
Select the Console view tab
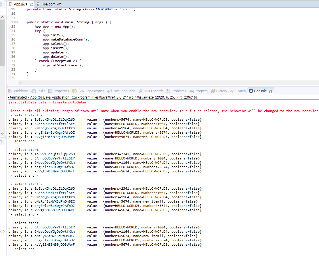click(260, 91)
